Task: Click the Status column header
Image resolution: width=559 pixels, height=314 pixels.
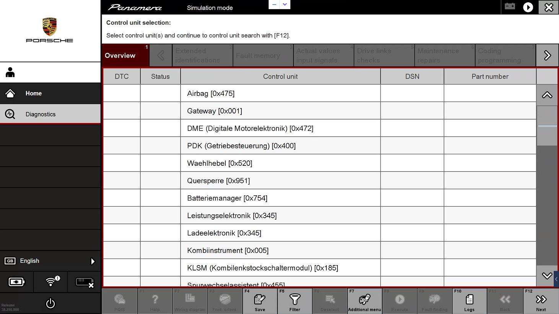Action: [160, 76]
